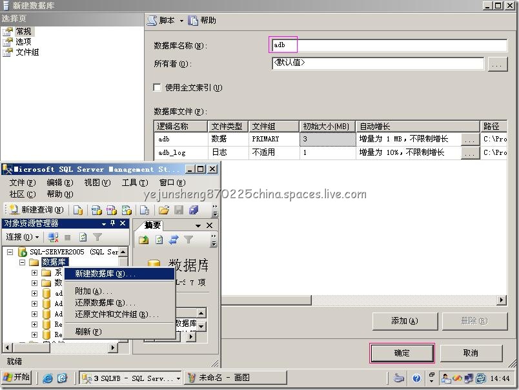Click right arrow of database files horizontal scrollbar

pos(502,300)
